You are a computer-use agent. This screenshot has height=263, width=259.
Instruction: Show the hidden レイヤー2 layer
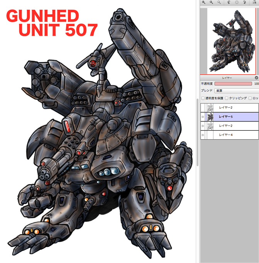(203, 108)
